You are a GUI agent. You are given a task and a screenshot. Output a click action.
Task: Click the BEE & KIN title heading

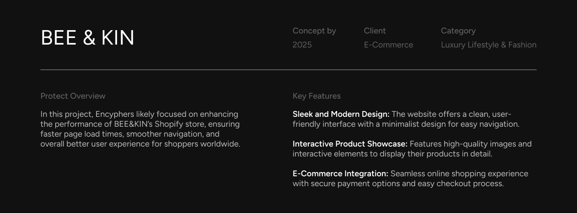(x=87, y=38)
